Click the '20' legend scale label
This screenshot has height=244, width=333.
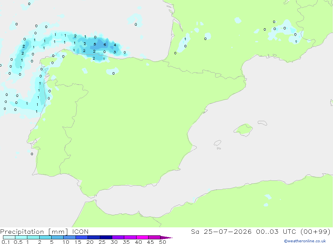coord(90,242)
